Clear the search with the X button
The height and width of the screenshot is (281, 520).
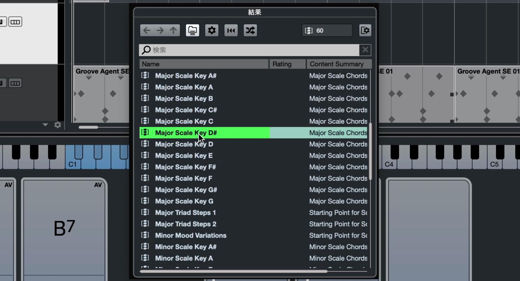[x=365, y=50]
